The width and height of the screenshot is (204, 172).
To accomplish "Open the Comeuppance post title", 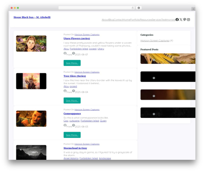I will [x=72, y=113].
